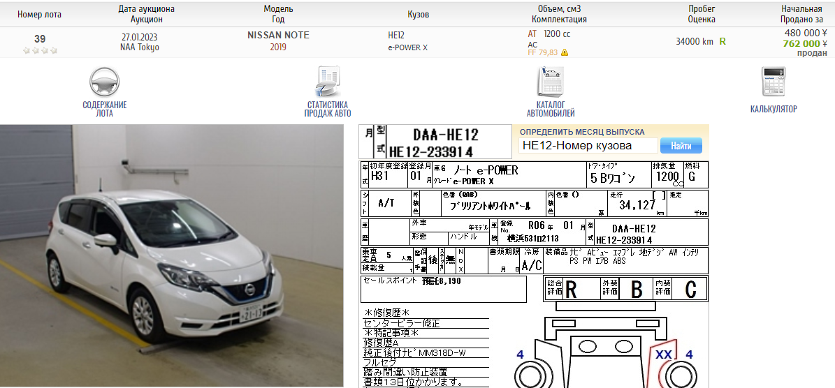Click the body code HE12

[x=396, y=35]
